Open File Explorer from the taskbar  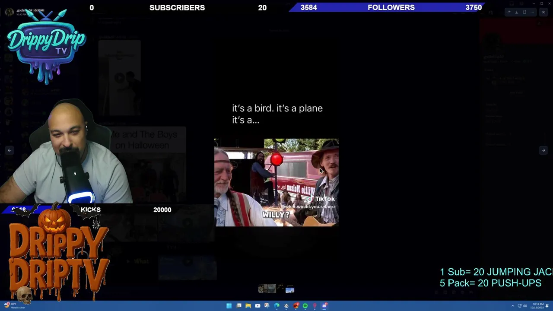[248, 306]
